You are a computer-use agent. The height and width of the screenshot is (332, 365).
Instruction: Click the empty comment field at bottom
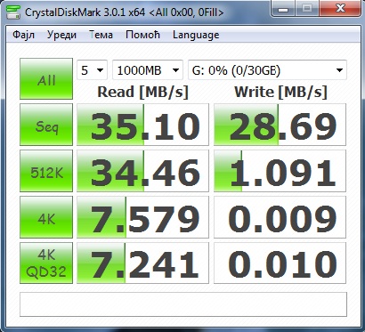[183, 304]
